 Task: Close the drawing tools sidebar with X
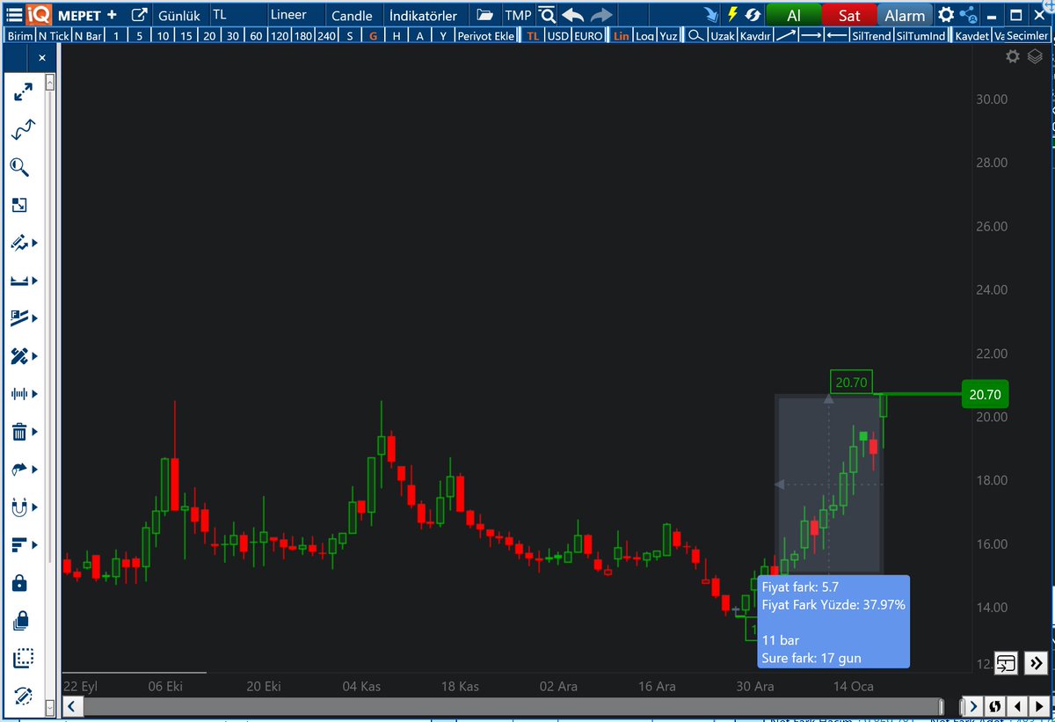42,58
